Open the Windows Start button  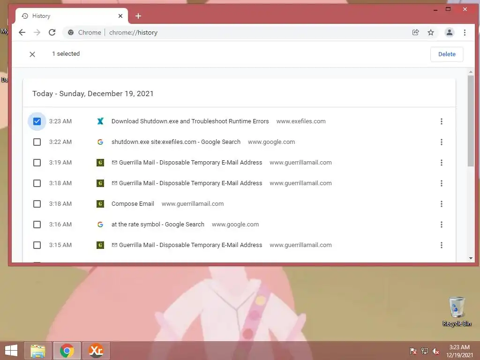click(11, 351)
